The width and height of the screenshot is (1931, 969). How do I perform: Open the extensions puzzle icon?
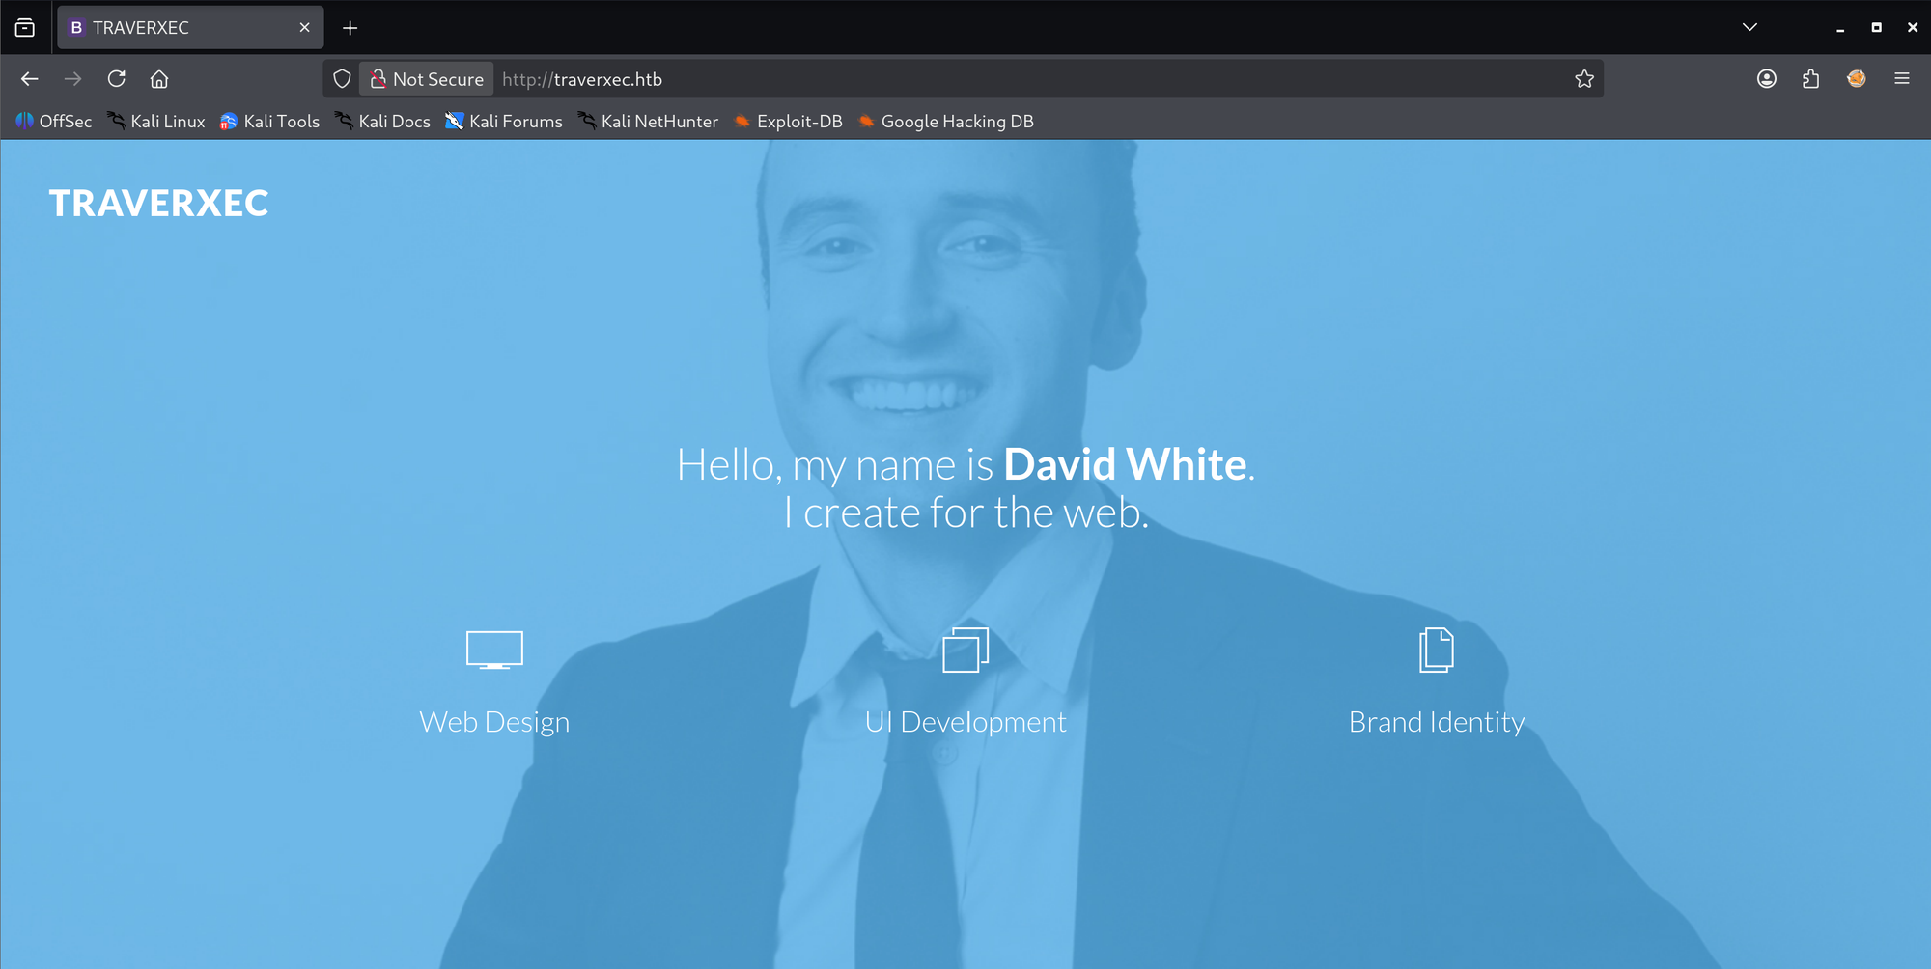point(1811,79)
